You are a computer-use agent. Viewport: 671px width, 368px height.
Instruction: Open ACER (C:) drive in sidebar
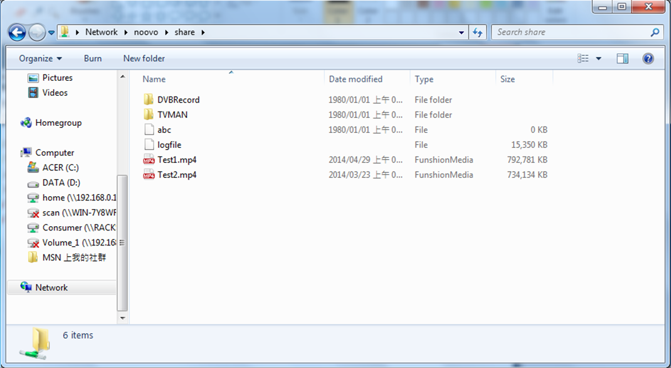60,167
